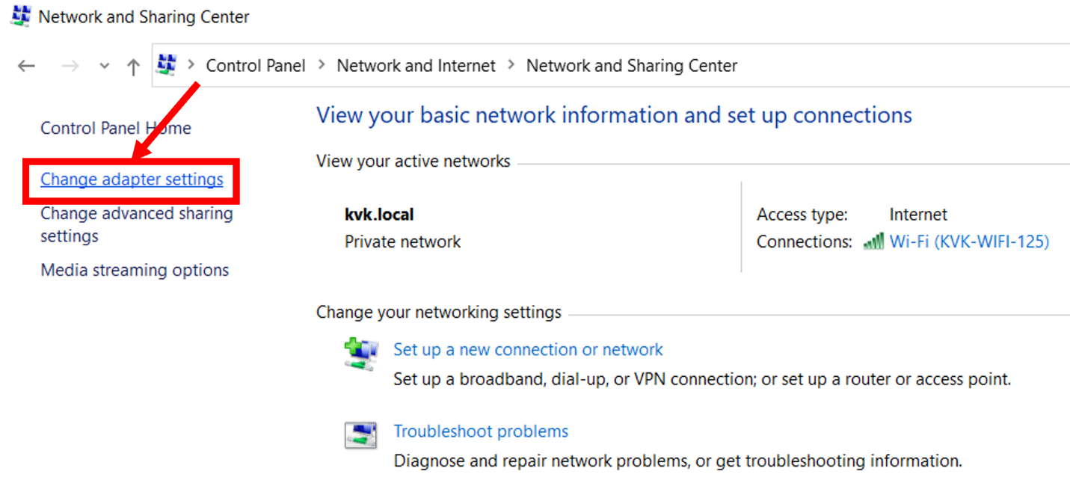Screen dimensions: 1070x495
Task: Go up one level with Up arrow
Action: (x=133, y=67)
